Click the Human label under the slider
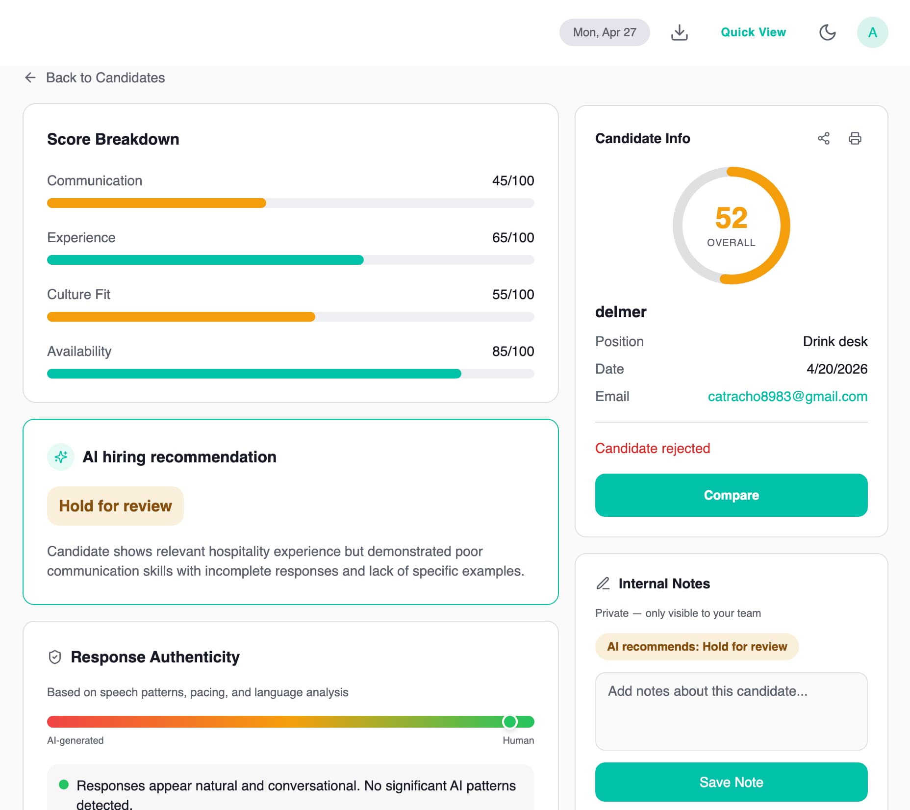Viewport: 910px width, 810px height. coord(518,740)
